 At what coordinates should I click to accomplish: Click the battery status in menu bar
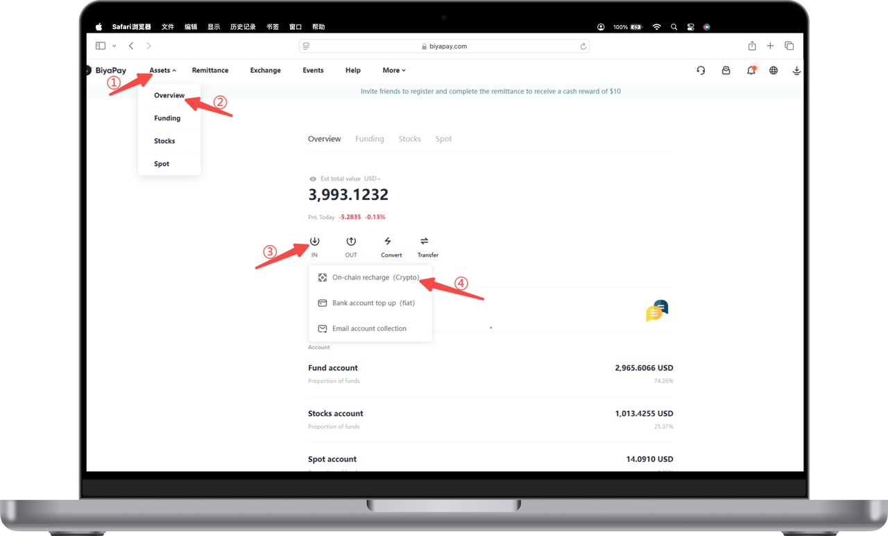click(x=628, y=27)
